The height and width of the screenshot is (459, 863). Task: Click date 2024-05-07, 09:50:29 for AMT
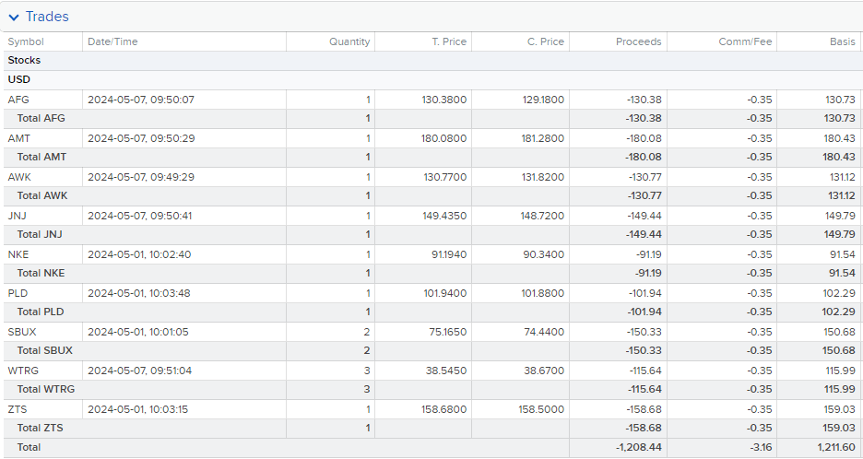(141, 138)
